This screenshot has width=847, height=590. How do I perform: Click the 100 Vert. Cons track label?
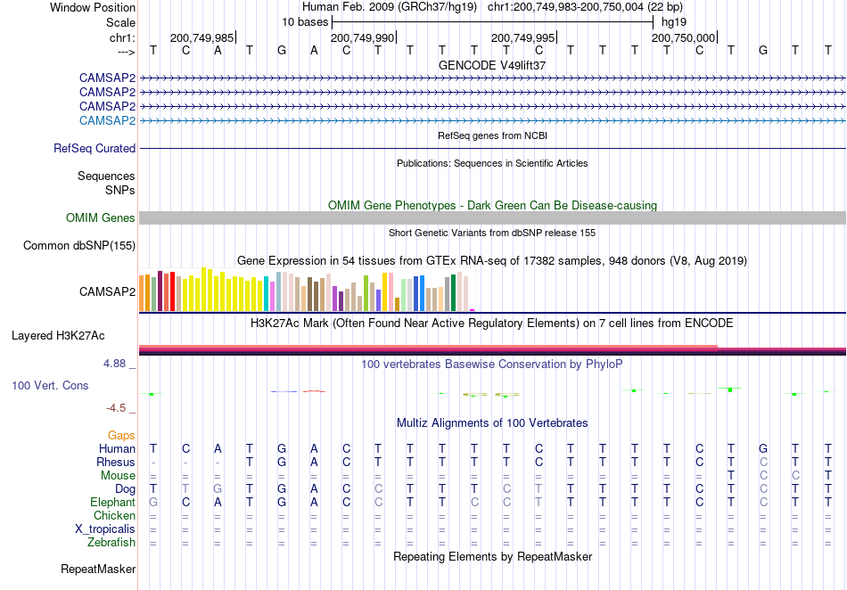pos(50,385)
